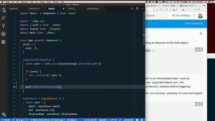The width and height of the screenshot is (215, 121).
Task: Open notifications bell in status bar
Action: point(142,120)
